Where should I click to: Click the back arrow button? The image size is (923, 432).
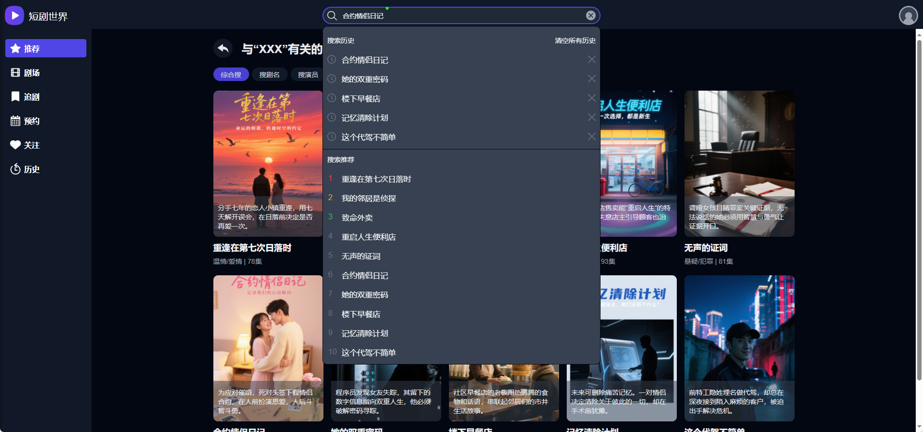223,48
